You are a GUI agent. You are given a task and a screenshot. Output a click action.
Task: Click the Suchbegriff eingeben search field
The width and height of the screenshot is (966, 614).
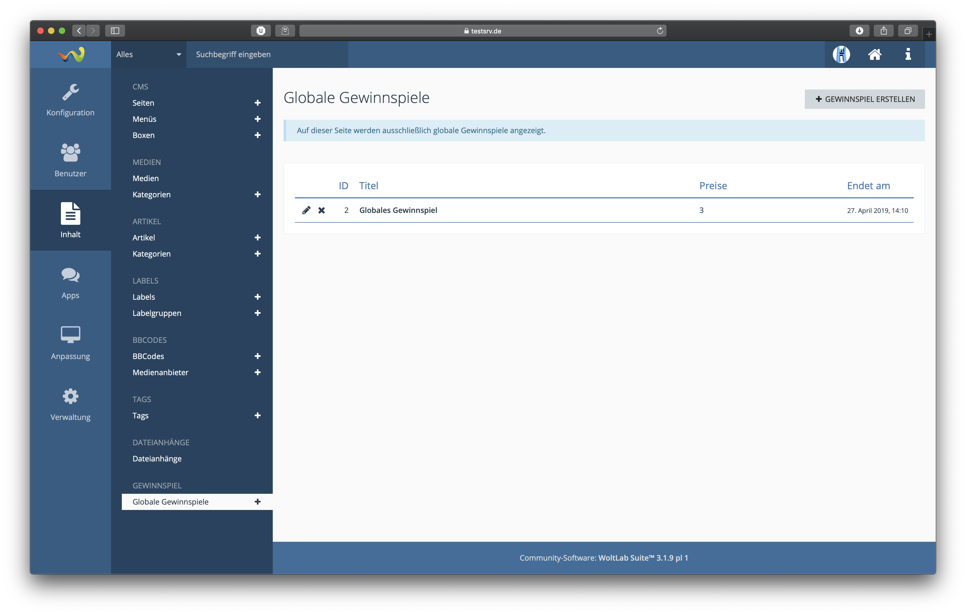click(x=267, y=54)
